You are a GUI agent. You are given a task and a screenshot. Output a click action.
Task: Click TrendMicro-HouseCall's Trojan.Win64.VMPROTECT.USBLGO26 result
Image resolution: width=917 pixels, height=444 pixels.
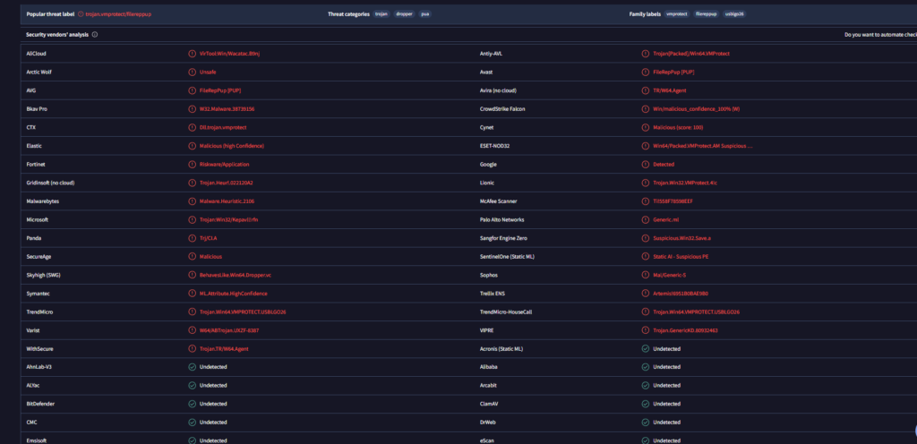(696, 312)
